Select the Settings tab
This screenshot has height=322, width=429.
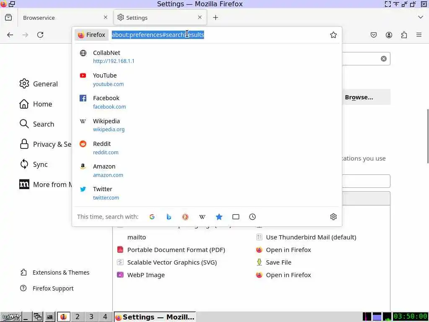point(160,18)
